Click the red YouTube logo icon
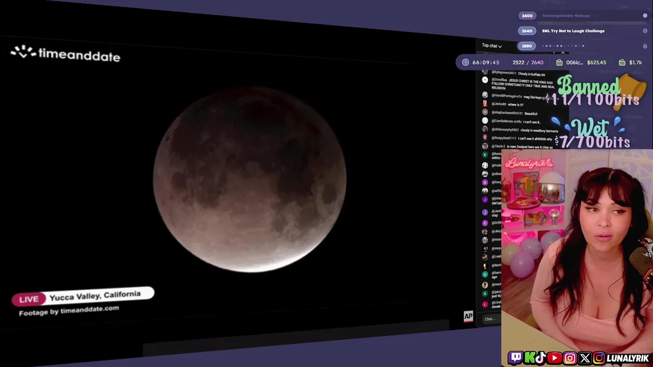This screenshot has width=653, height=367. [555, 358]
